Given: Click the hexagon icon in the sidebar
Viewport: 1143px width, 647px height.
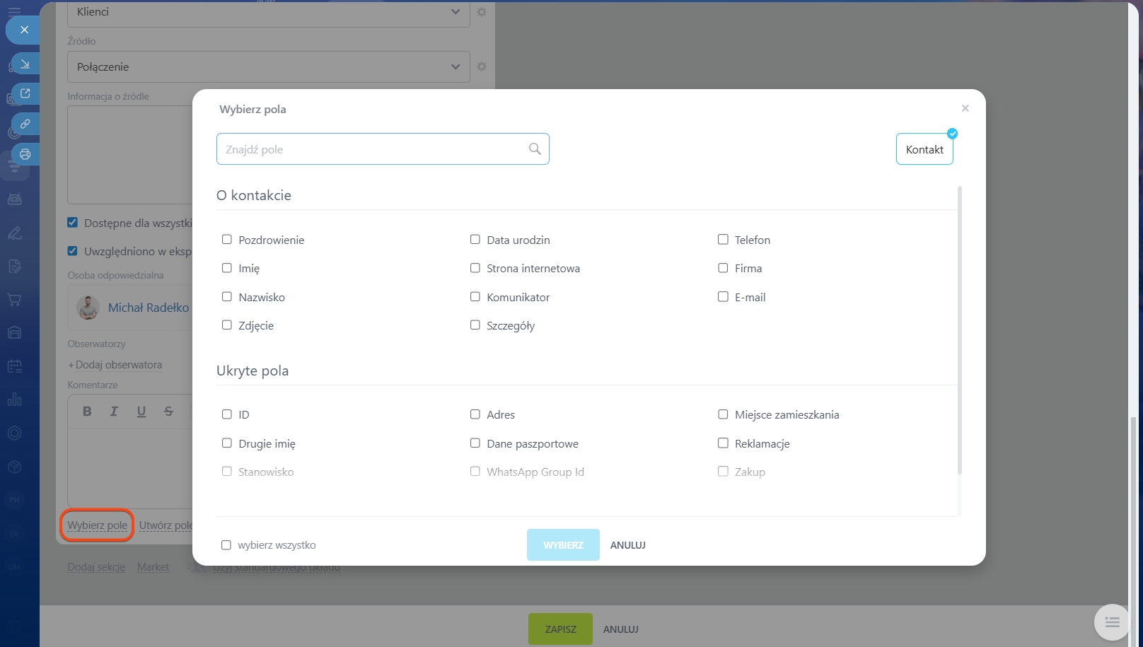Looking at the screenshot, I should point(14,433).
